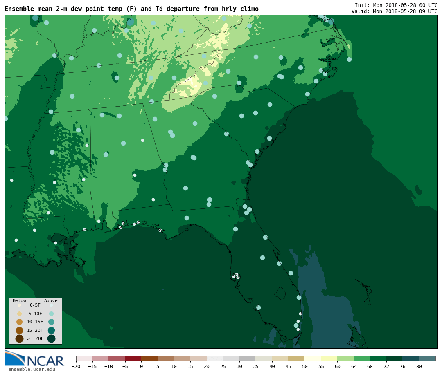Click the '15-20F' legend label
Screen dimensions: 442x374
click(35, 330)
